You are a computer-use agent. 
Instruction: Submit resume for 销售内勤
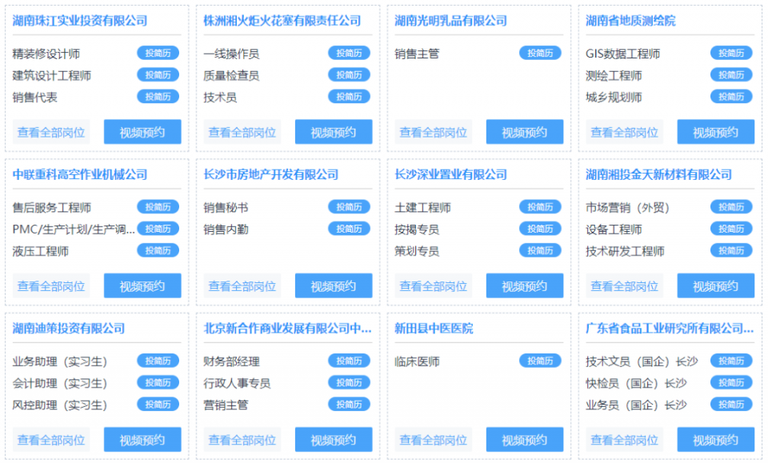point(349,229)
